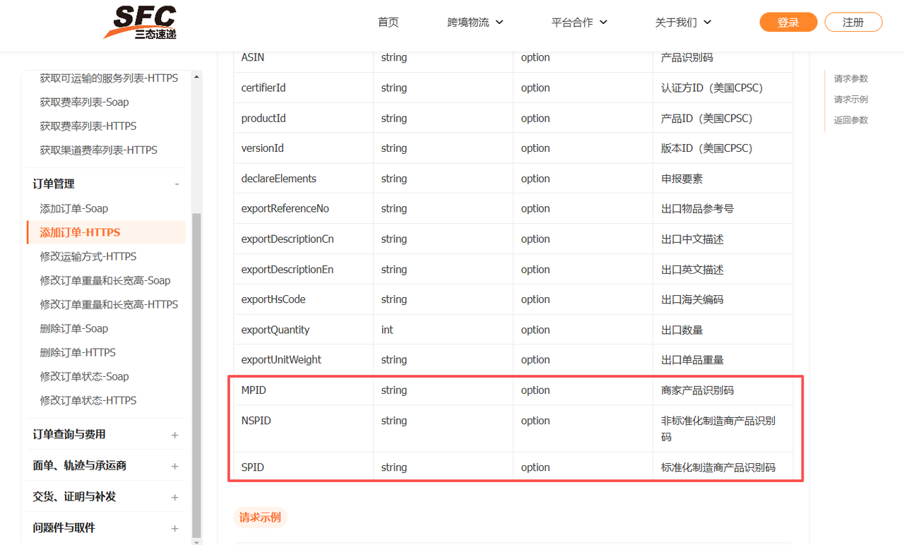Jump to 请求参数 anchor link
Screen dimensions: 904x545
click(851, 79)
